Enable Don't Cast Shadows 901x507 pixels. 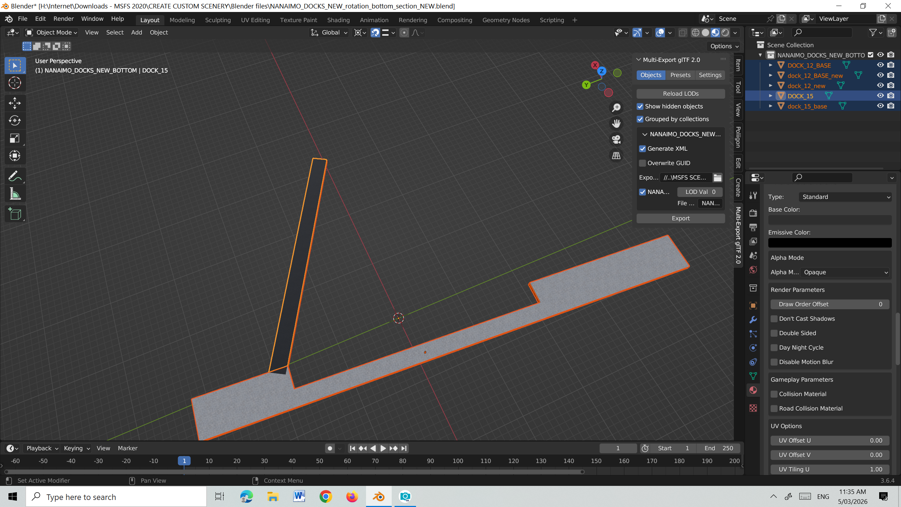pyautogui.click(x=774, y=319)
